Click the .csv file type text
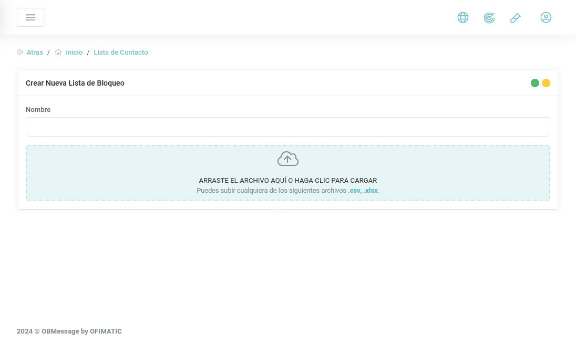 coord(354,191)
